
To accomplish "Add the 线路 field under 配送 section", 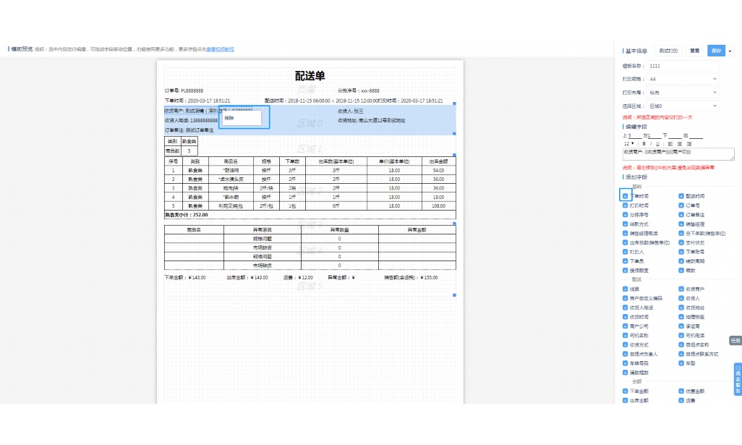I will click(x=624, y=290).
